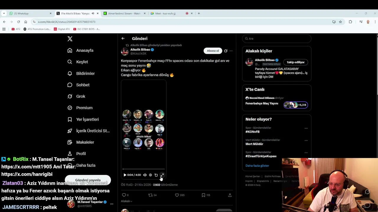Close the WhatsApp tab
This screenshot has width=378, height=212.
tap(50, 13)
